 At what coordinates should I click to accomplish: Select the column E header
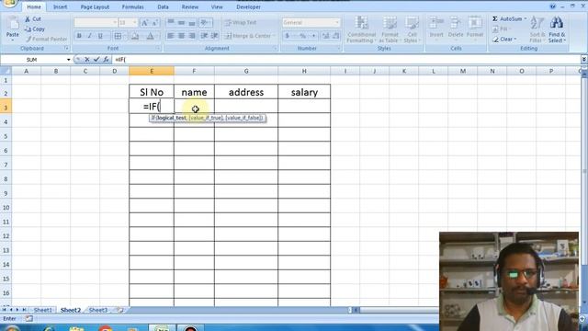point(152,71)
